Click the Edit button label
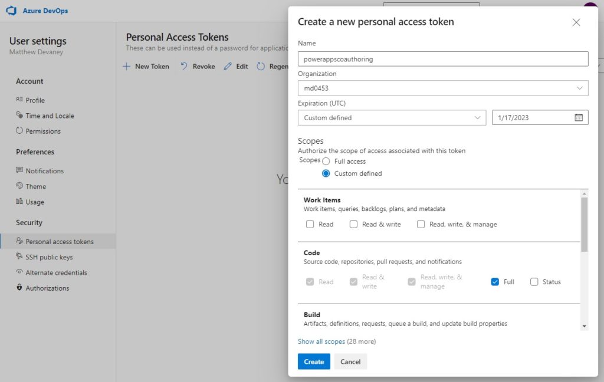Image resolution: width=604 pixels, height=382 pixels. 242,66
